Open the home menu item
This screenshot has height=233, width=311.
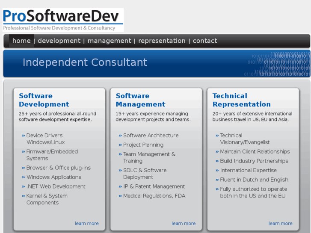tap(21, 41)
